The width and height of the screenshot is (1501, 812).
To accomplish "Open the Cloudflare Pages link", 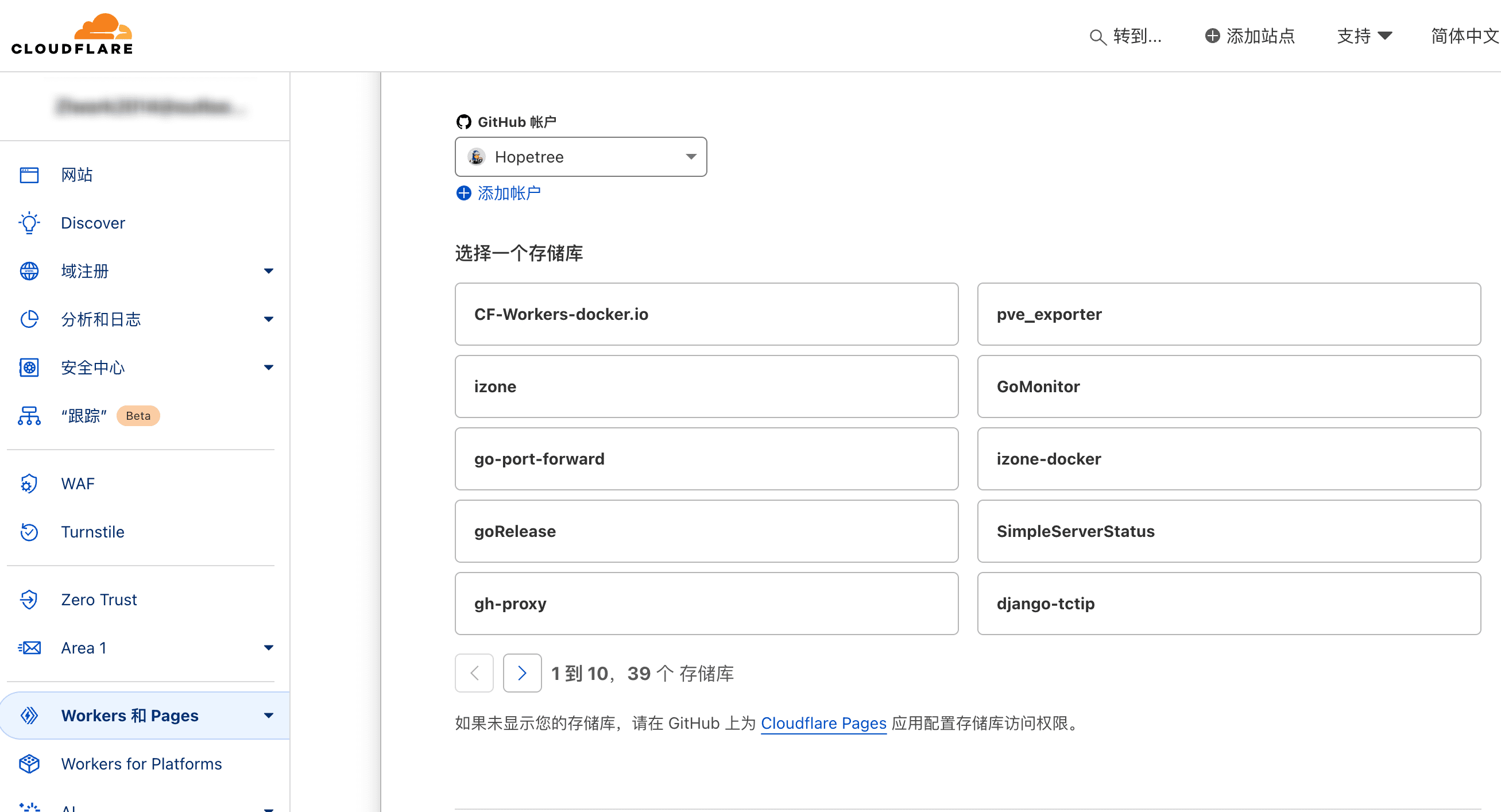I will [823, 724].
